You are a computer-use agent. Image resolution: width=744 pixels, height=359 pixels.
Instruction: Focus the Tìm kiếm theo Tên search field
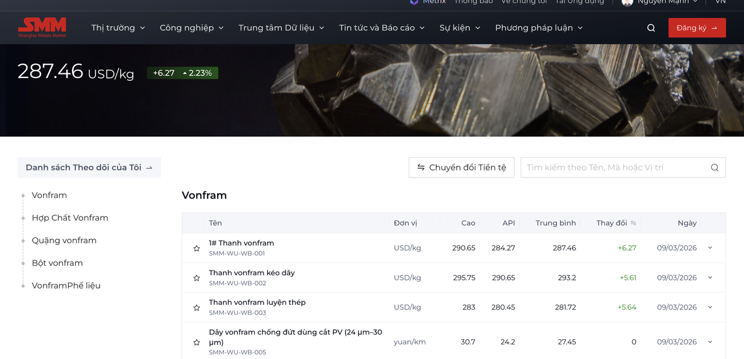coord(623,168)
